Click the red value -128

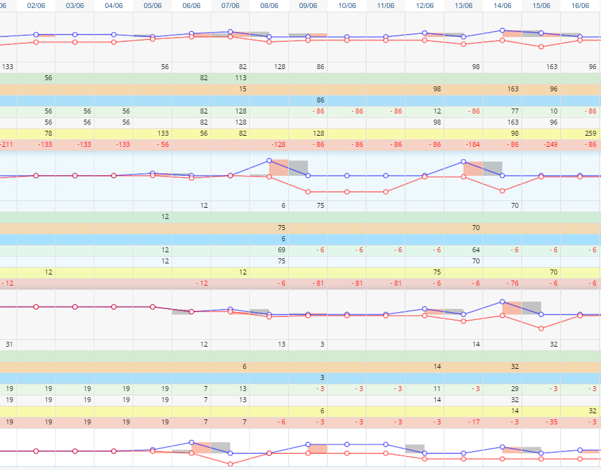coord(278,144)
